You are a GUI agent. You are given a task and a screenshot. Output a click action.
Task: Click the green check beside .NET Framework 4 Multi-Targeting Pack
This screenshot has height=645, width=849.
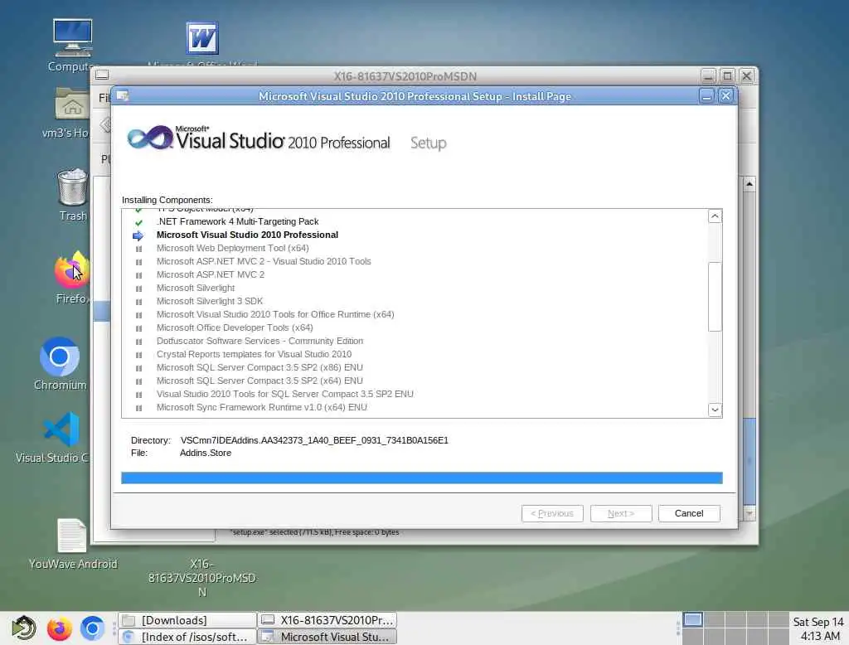click(x=138, y=222)
